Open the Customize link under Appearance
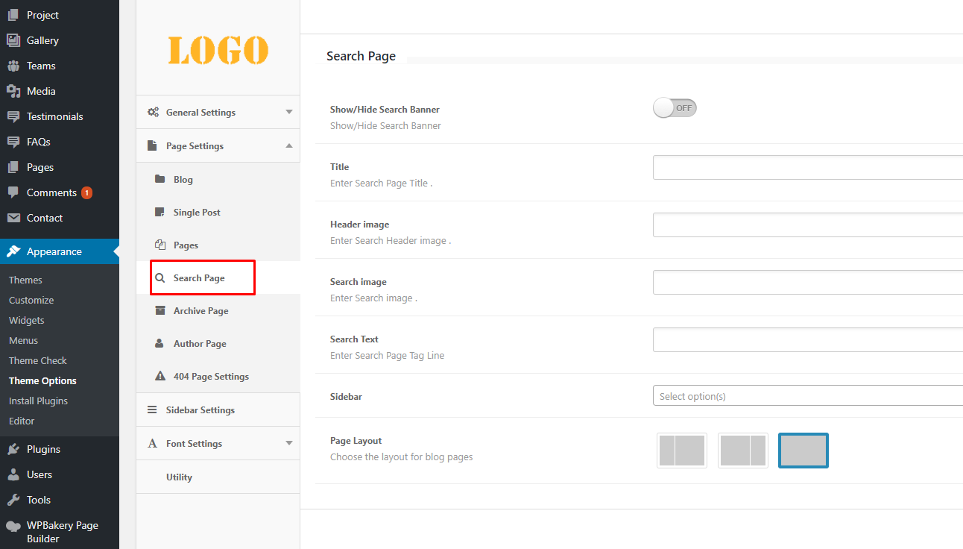The width and height of the screenshot is (963, 549). (x=31, y=300)
